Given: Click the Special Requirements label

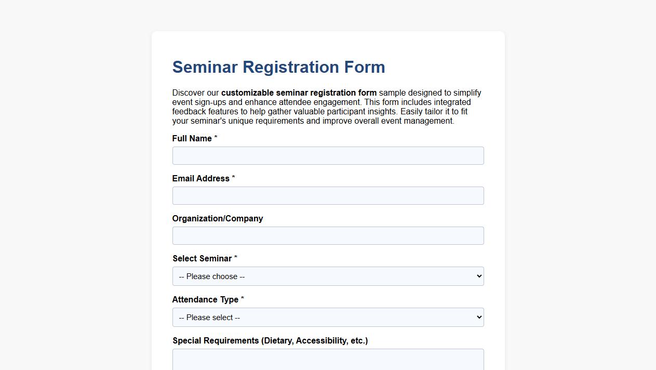Looking at the screenshot, I should tap(270, 340).
